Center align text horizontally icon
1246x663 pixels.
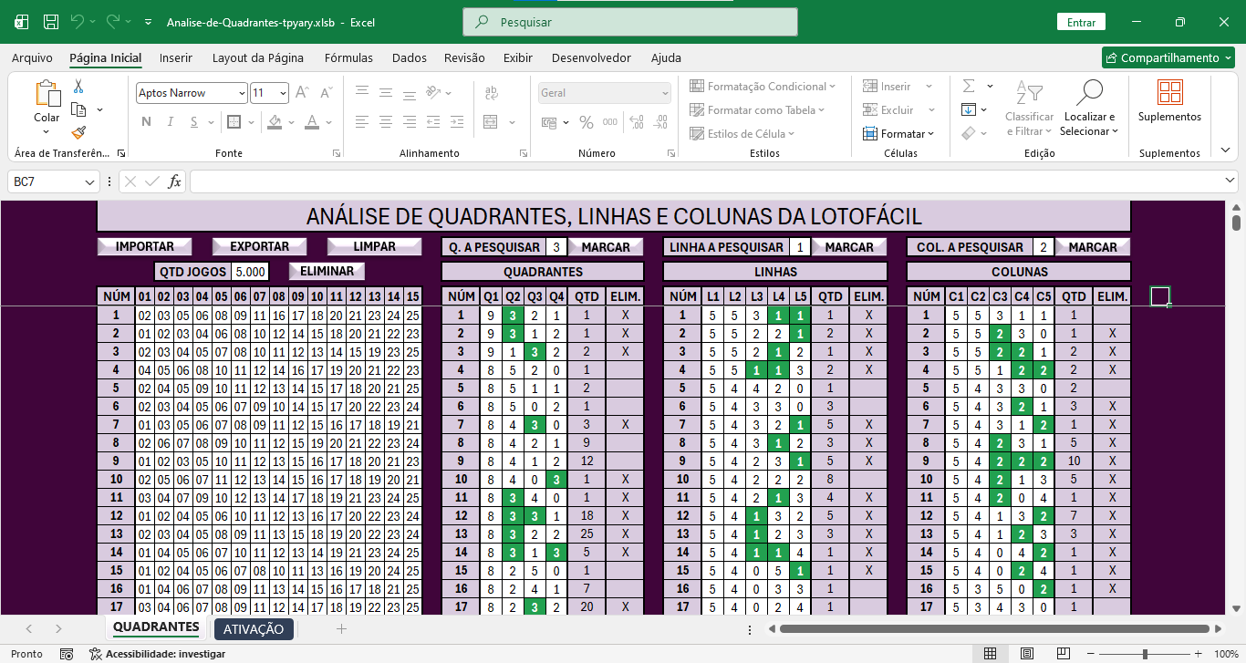click(x=386, y=122)
